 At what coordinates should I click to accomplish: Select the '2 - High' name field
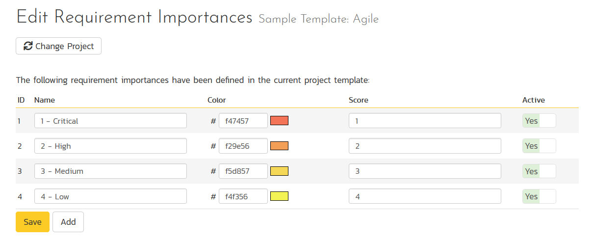[110, 146]
